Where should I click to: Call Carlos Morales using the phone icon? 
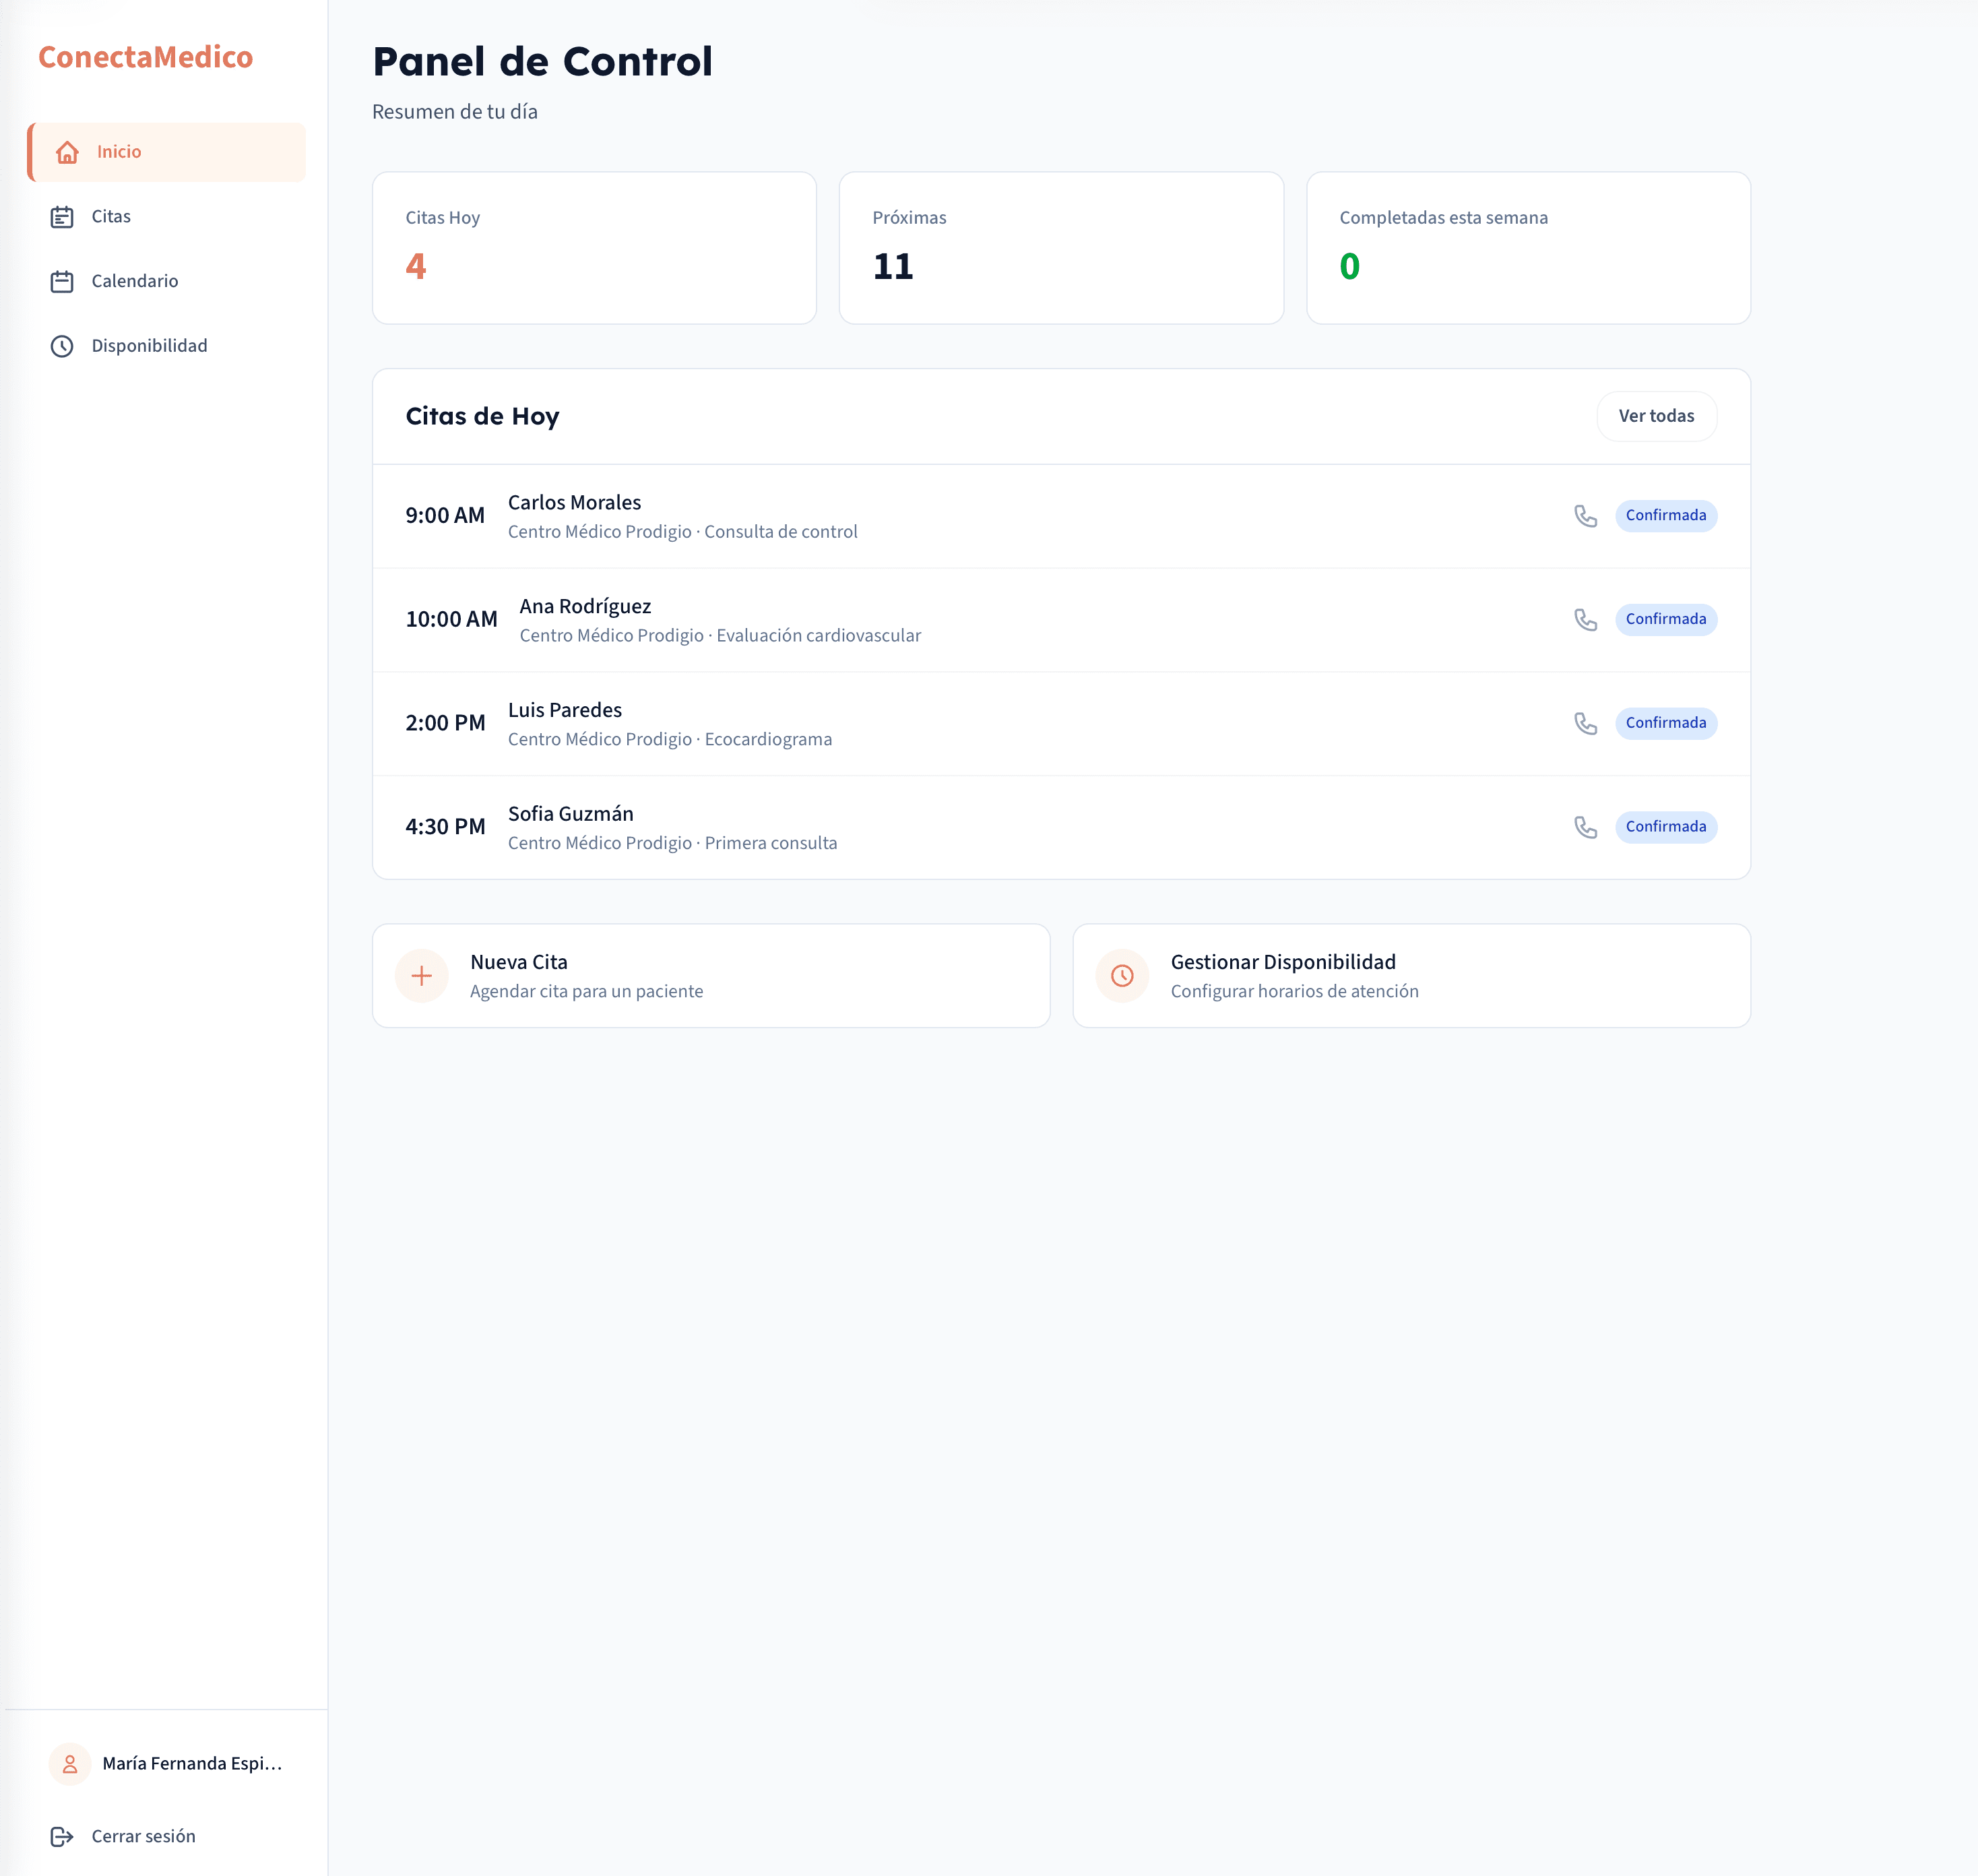[x=1586, y=516]
